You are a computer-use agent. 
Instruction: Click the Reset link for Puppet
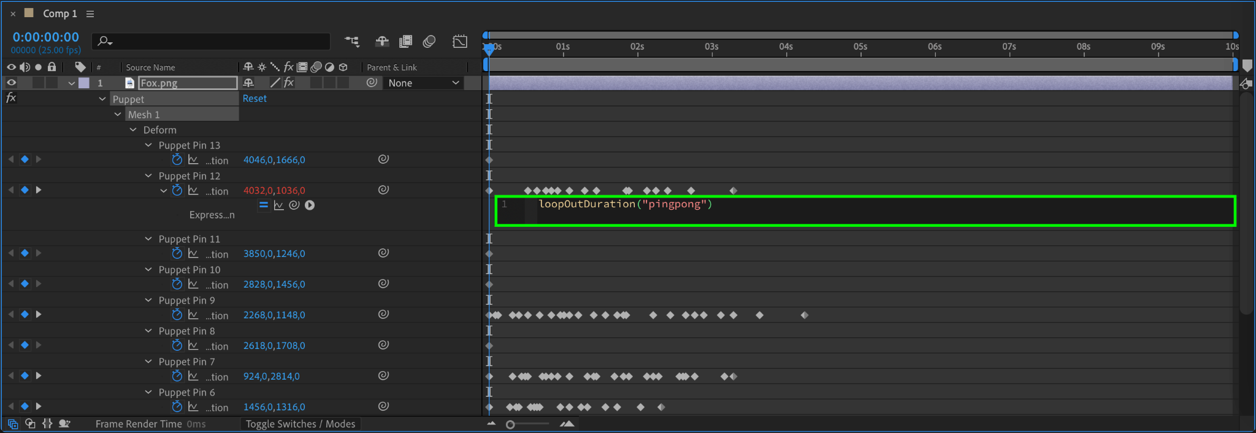tap(255, 98)
